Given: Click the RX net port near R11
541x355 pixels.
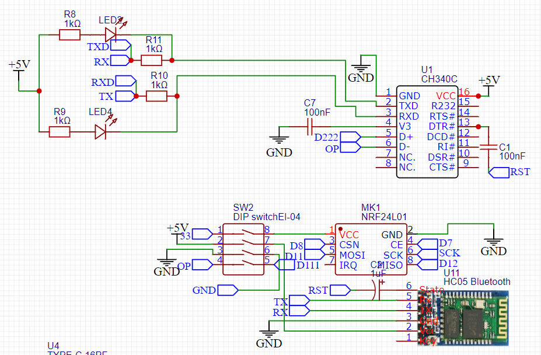Looking at the screenshot, I should tap(121, 61).
